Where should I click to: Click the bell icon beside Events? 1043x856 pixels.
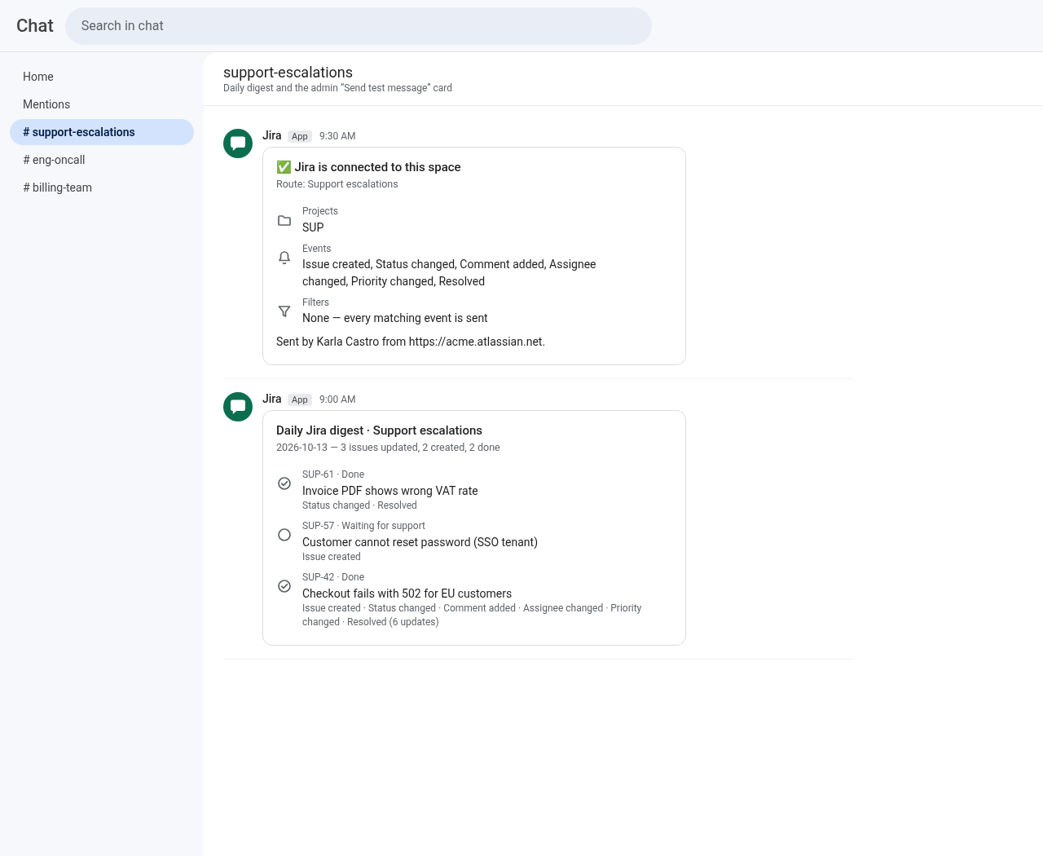click(284, 258)
